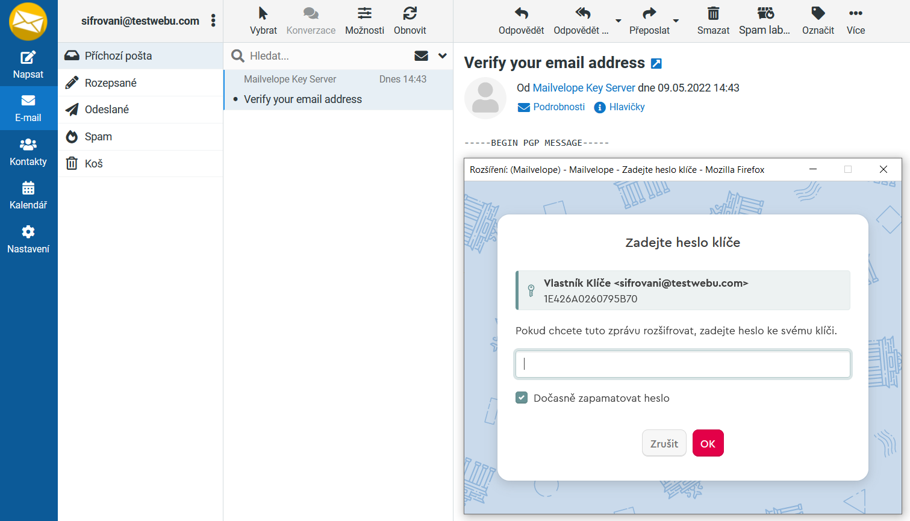Select the Příchozí pošta folder
The width and height of the screenshot is (910, 521).
pos(140,56)
